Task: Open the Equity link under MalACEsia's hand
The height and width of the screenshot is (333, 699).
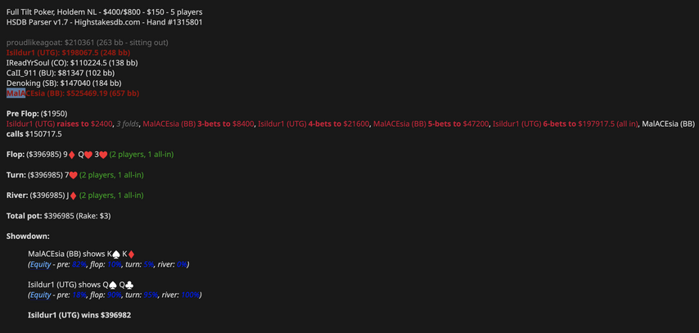Action: [x=40, y=264]
